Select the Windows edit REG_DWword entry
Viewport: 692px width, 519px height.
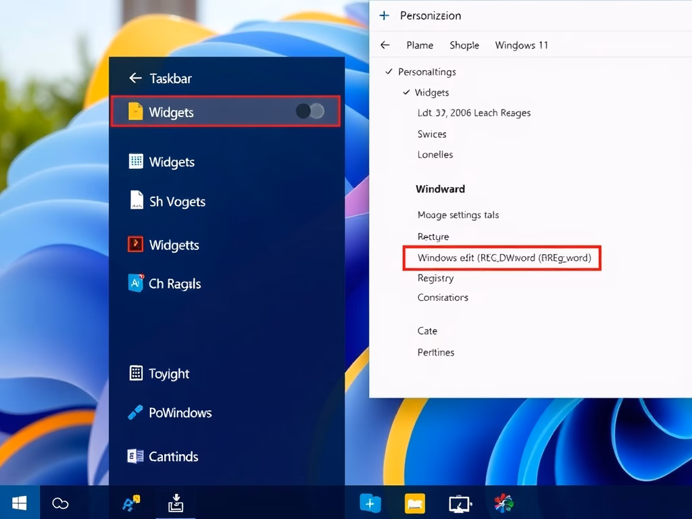click(x=502, y=257)
